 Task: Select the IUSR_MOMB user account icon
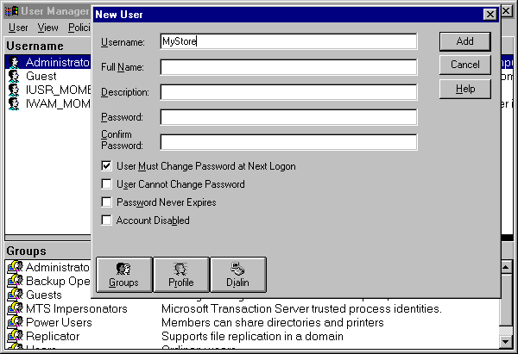click(15, 90)
